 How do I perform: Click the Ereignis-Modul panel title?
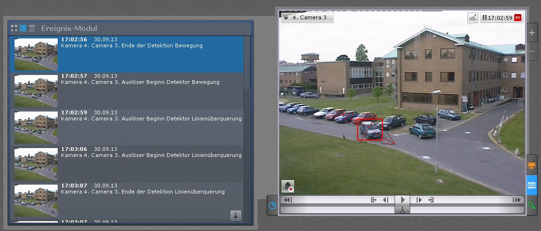[69, 28]
